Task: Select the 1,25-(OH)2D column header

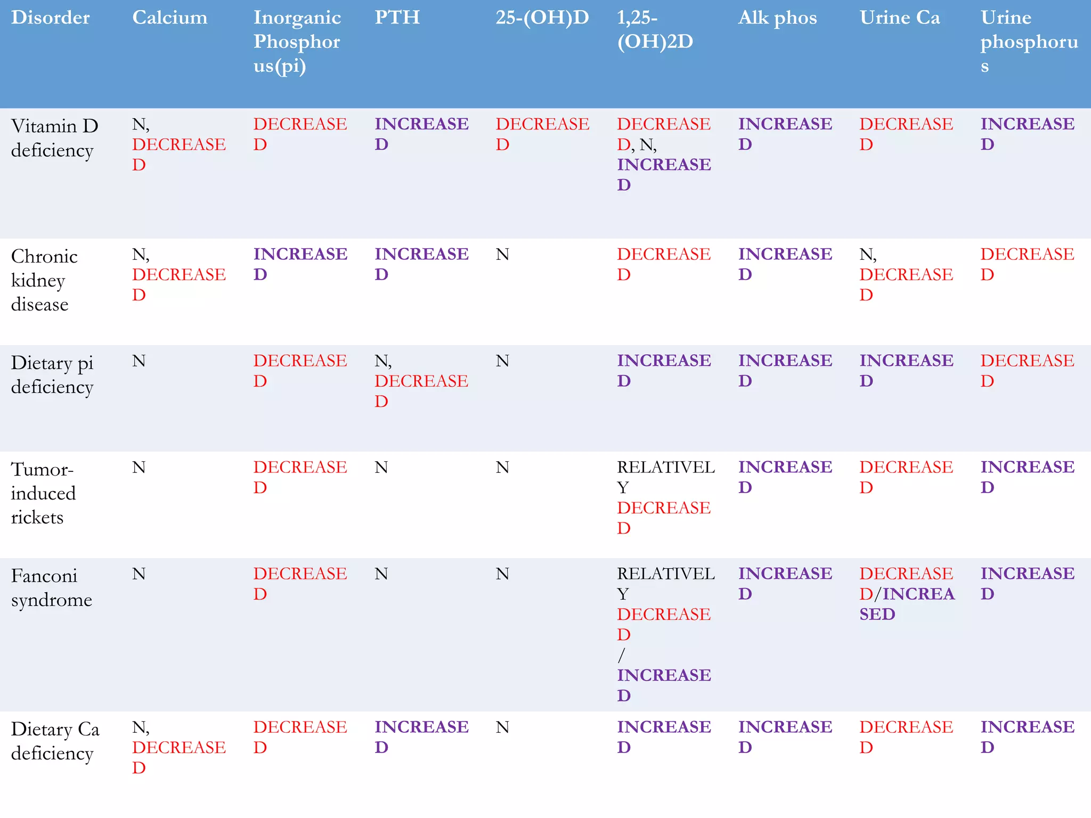Action: pyautogui.click(x=655, y=30)
